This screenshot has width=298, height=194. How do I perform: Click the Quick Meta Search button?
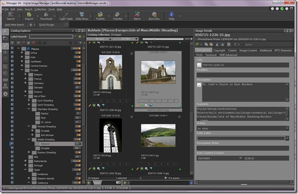click(x=14, y=24)
